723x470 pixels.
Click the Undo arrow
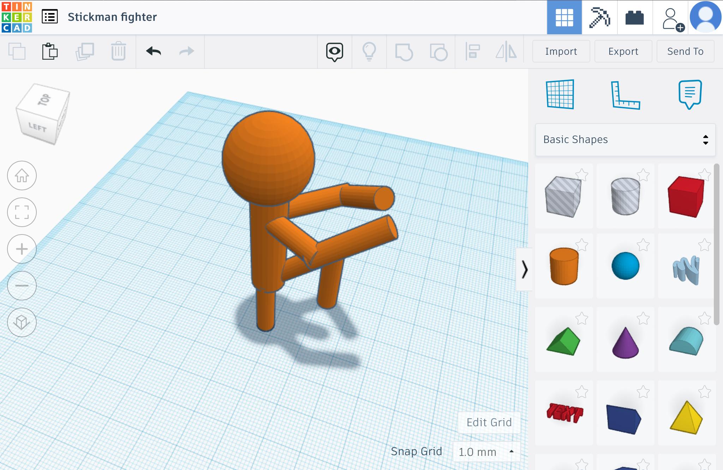154,52
